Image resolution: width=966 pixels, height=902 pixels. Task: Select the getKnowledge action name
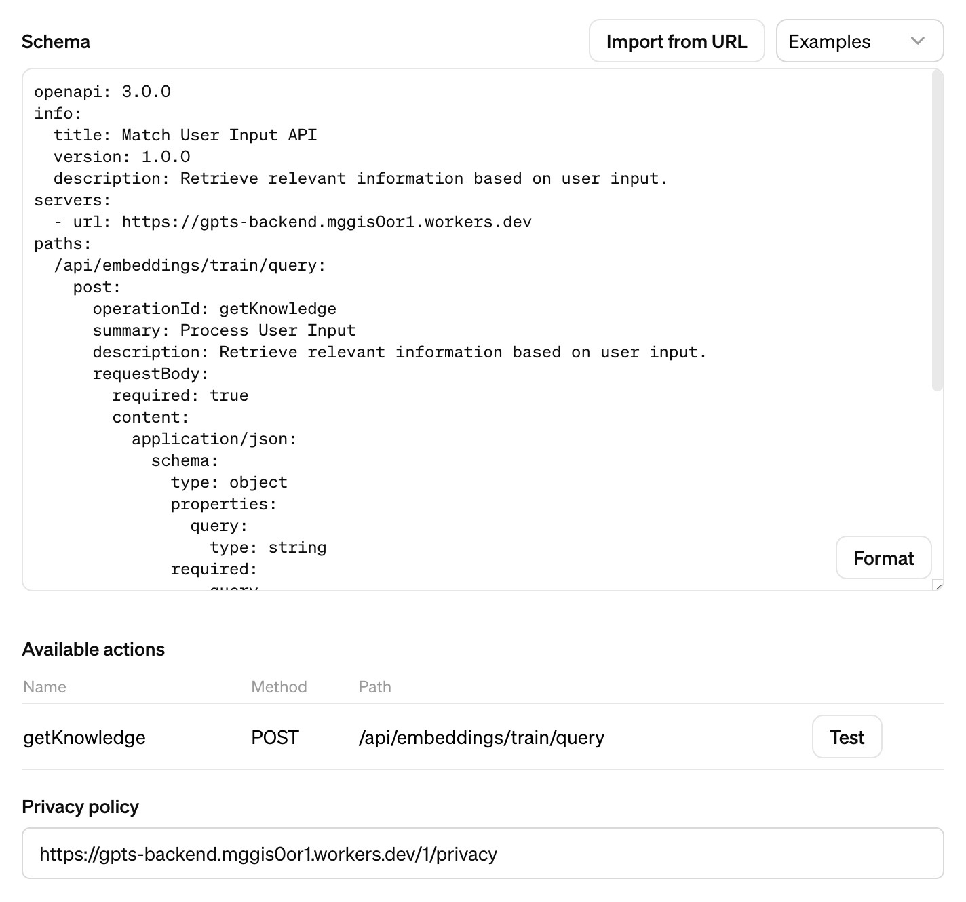tap(84, 738)
